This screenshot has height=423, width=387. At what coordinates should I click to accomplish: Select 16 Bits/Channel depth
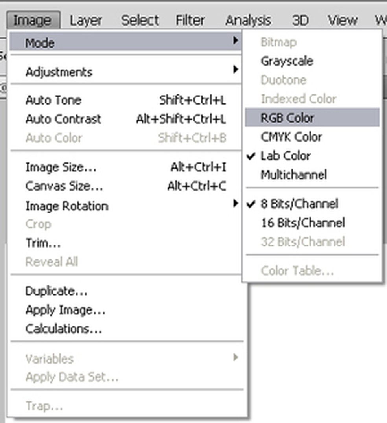click(x=303, y=223)
